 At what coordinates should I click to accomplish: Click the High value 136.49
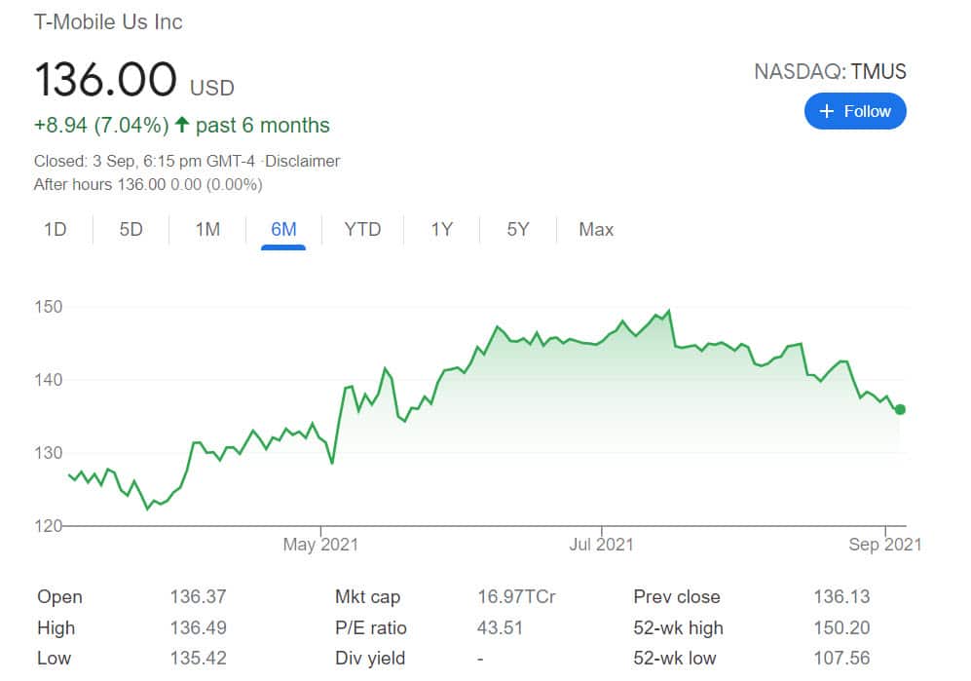click(198, 627)
